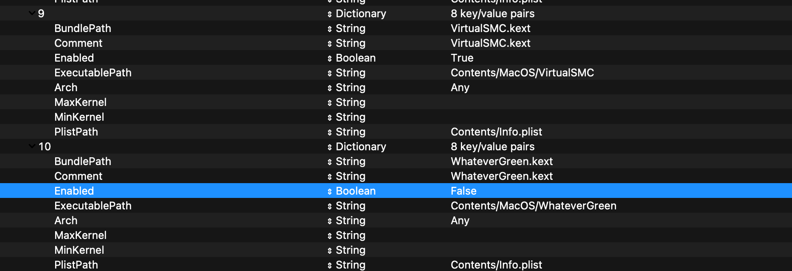792x271 pixels.
Task: Select the PlistPath key under item 9
Action: coord(76,132)
